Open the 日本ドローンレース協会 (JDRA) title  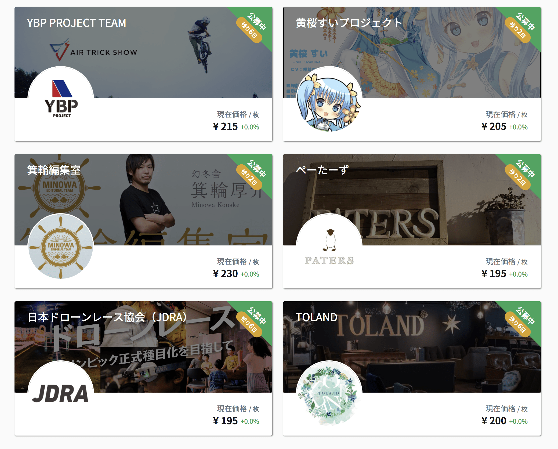tap(107, 317)
